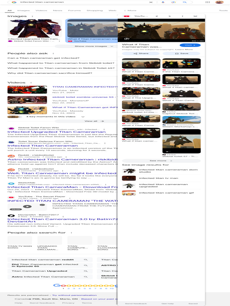Open the Tools filter menu
This screenshot has height=306, width=230.
pyautogui.click(x=223, y=10)
